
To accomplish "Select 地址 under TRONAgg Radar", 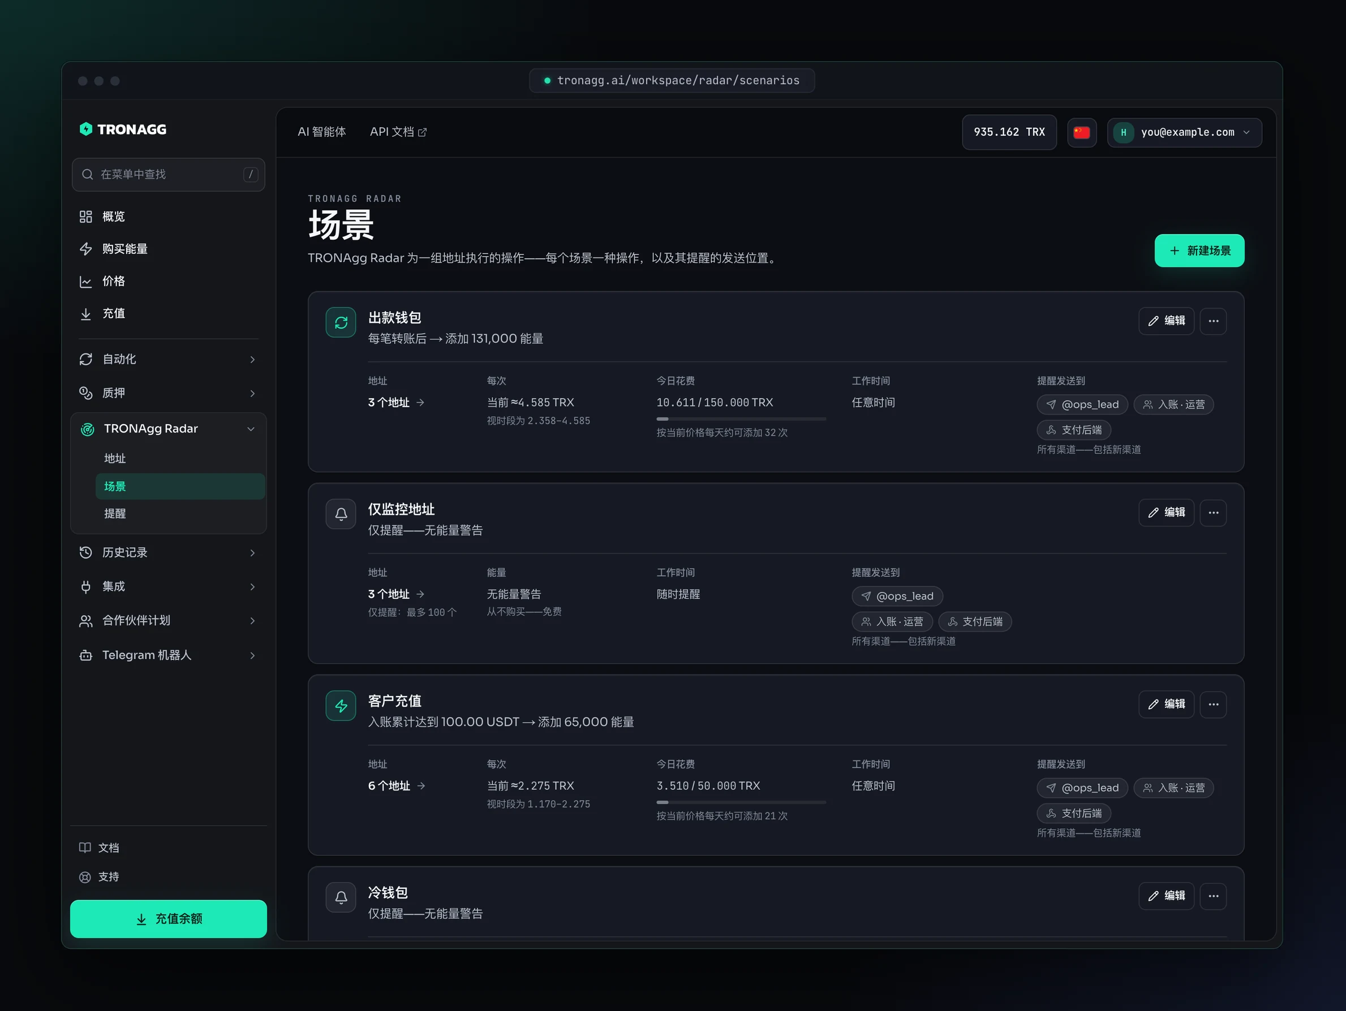I will coord(180,459).
